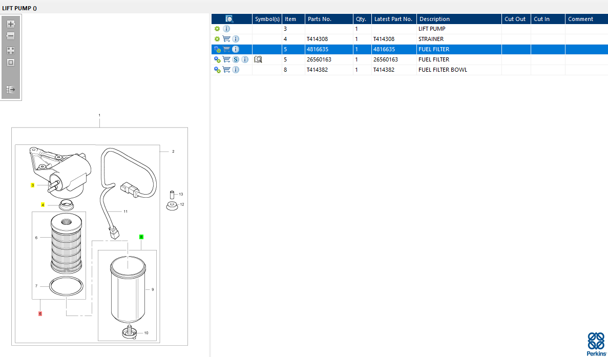Image resolution: width=608 pixels, height=357 pixels.
Task: Add FUEL FILTER BOWL T414382 to cart
Action: (x=226, y=70)
